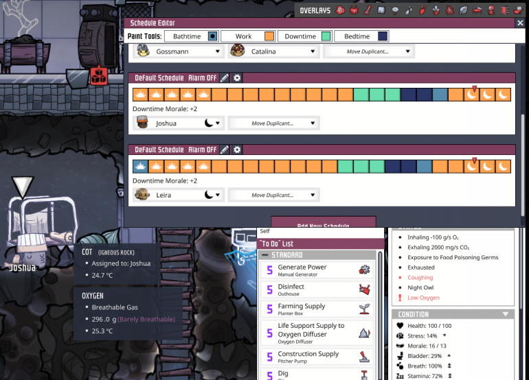Screen dimensions: 529x380
Task: Select the Bedtime paint tool
Action: (361, 36)
